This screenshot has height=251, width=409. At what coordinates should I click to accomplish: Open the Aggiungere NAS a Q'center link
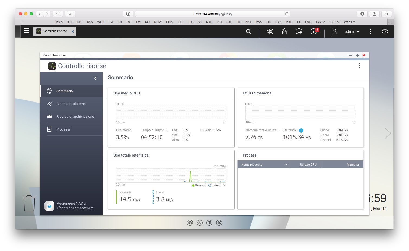(76, 206)
